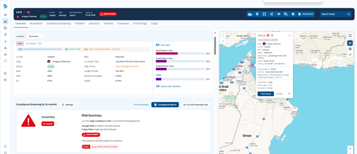Open the export sidebar icon near bottom
Image resolution: width=357 pixels, height=154 pixels.
pyautogui.click(x=5, y=146)
